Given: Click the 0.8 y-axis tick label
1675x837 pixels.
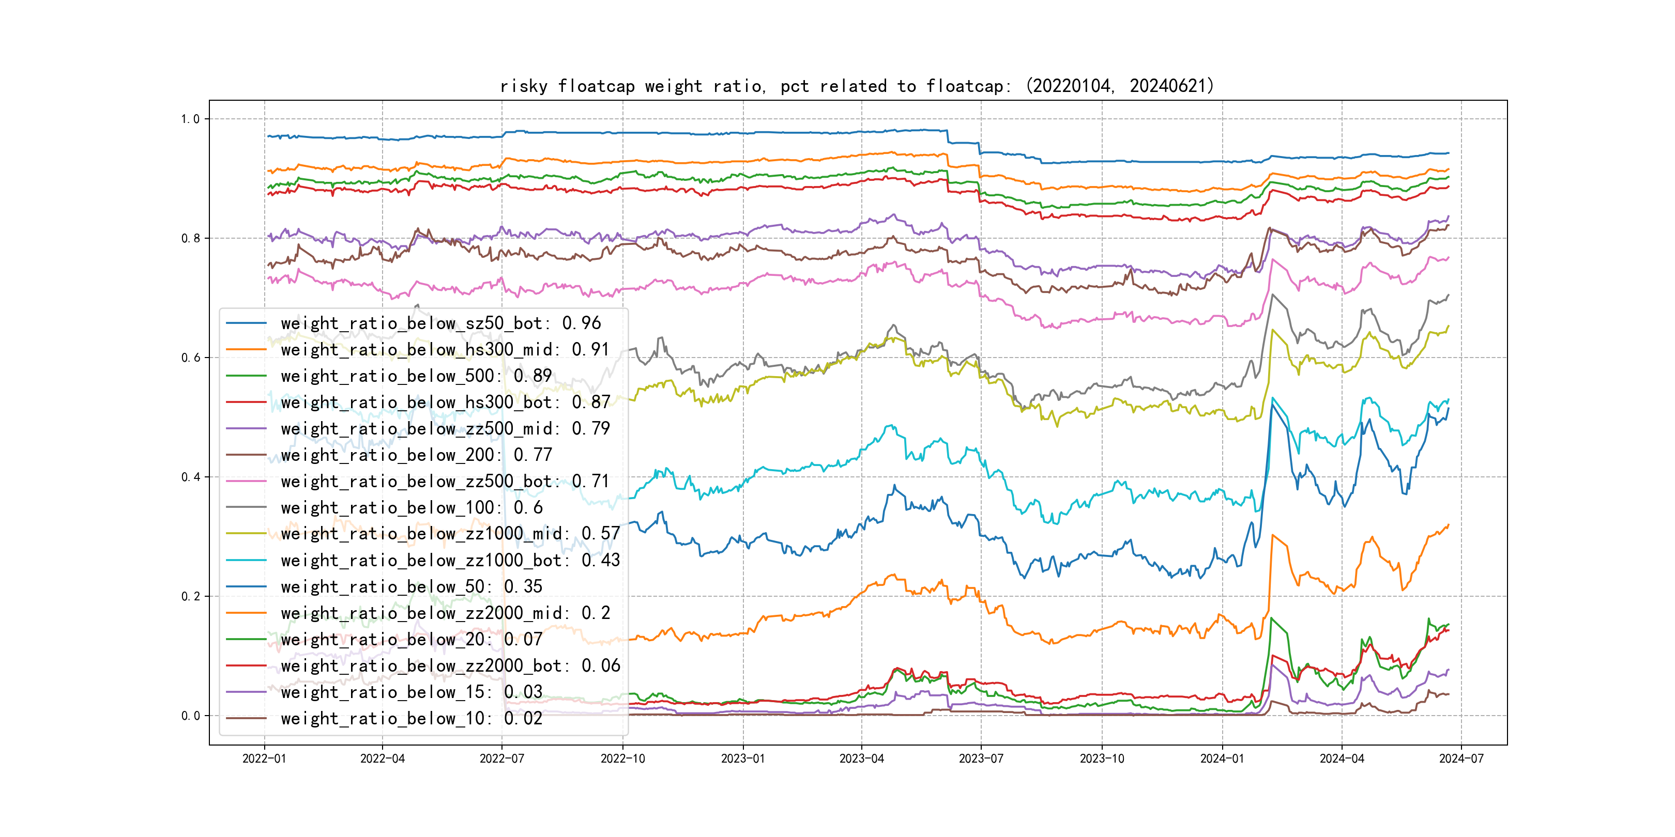Looking at the screenshot, I should pos(191,239).
